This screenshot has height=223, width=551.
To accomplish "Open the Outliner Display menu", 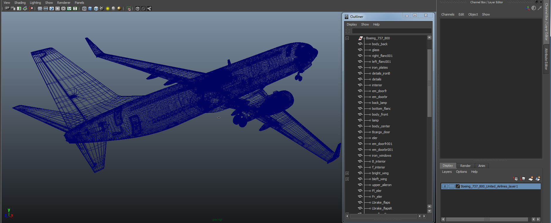I will tap(352, 24).
